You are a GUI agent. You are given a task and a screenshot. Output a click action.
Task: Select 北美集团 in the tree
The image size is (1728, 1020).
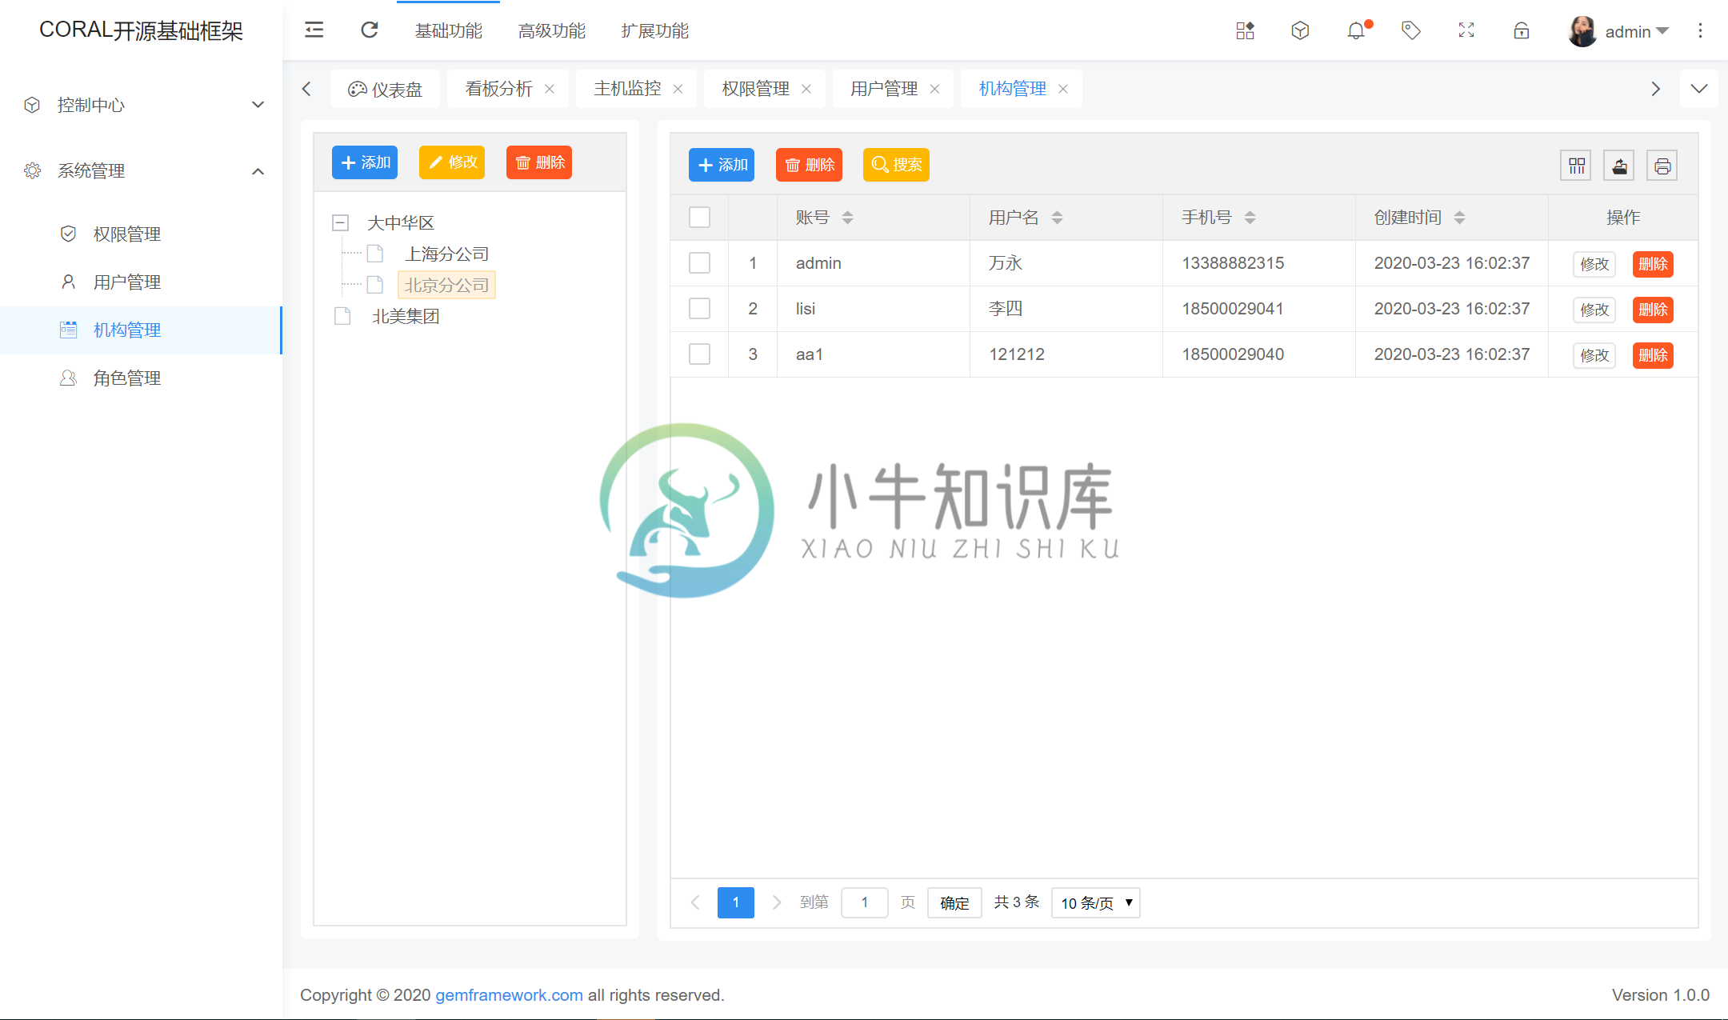(406, 316)
